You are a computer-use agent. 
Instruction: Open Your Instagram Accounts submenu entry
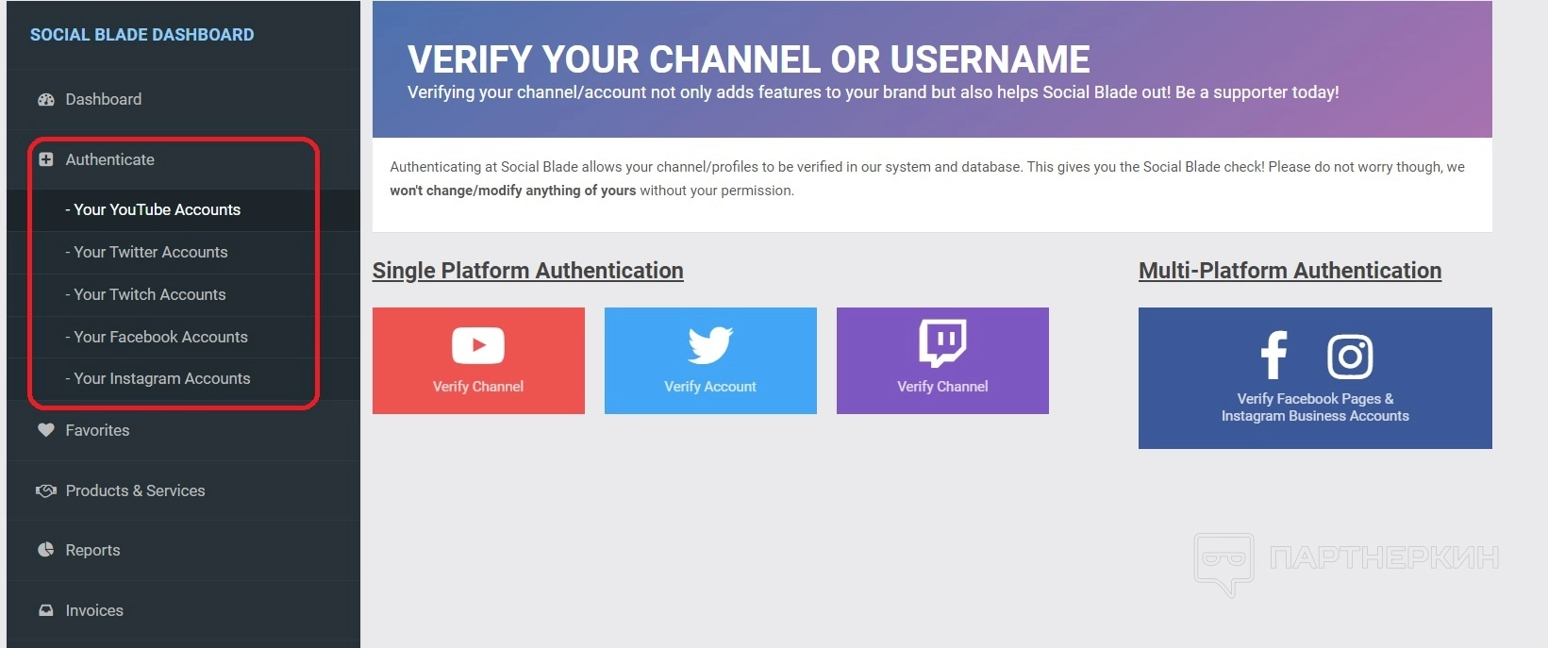[183, 379]
